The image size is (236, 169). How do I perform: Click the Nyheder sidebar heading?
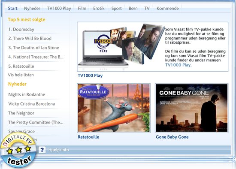(x=17, y=84)
